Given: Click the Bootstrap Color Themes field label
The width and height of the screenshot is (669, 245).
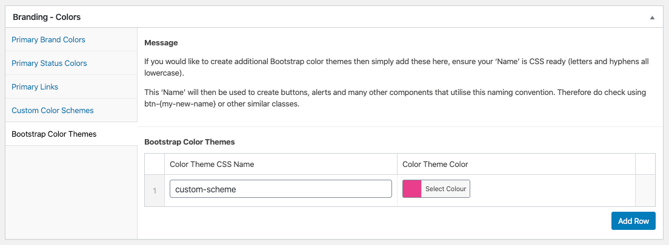Looking at the screenshot, I should pyautogui.click(x=190, y=142).
